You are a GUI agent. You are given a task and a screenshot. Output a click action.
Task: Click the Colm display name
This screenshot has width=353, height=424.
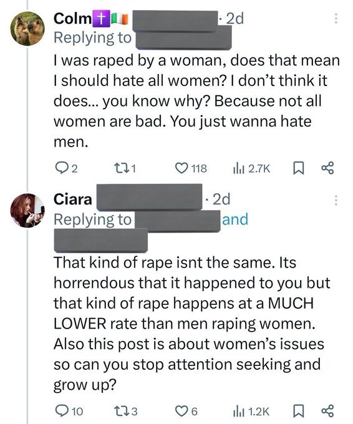[72, 19]
